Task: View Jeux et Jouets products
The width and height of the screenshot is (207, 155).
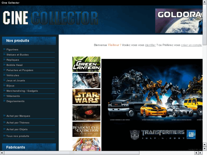Action: click(16, 80)
